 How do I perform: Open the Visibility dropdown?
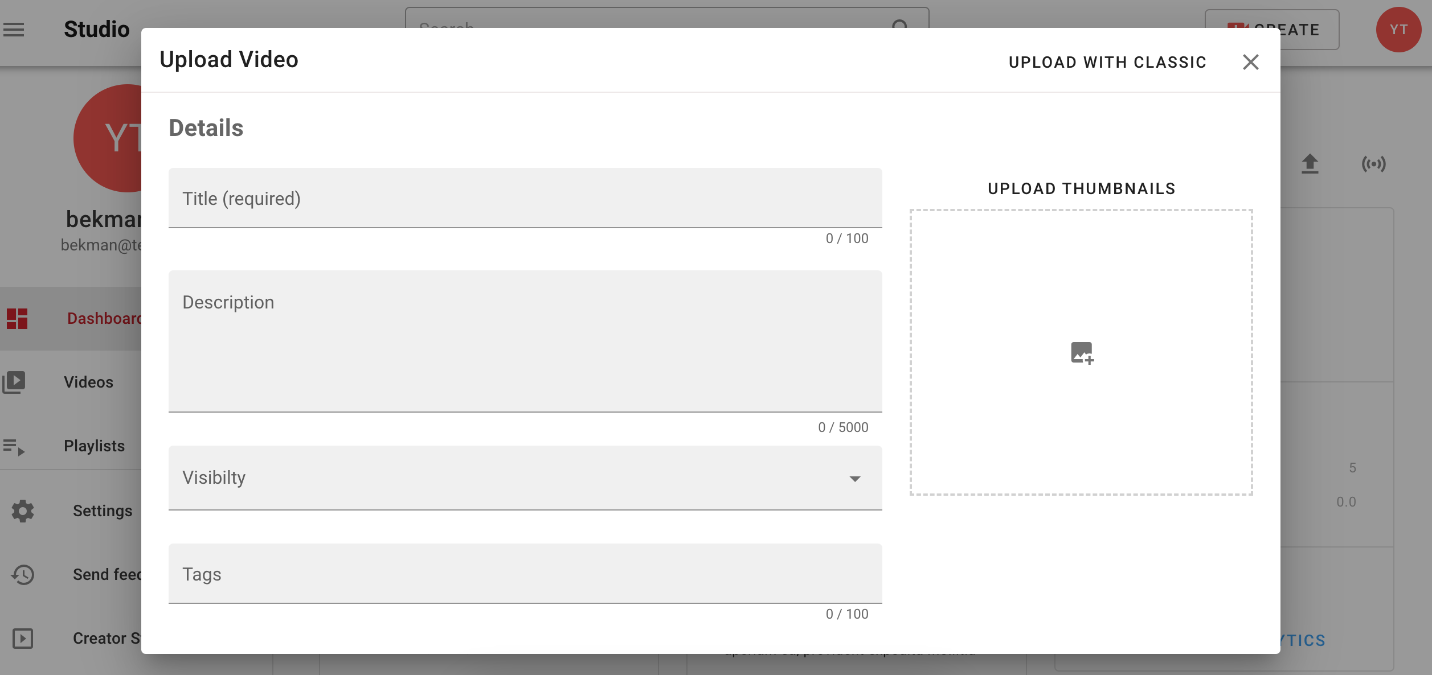(x=854, y=479)
